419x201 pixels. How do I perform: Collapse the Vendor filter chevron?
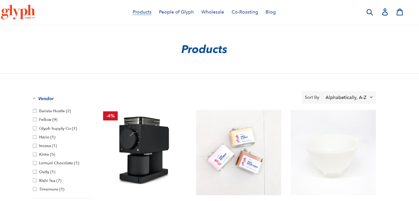[x=34, y=99]
